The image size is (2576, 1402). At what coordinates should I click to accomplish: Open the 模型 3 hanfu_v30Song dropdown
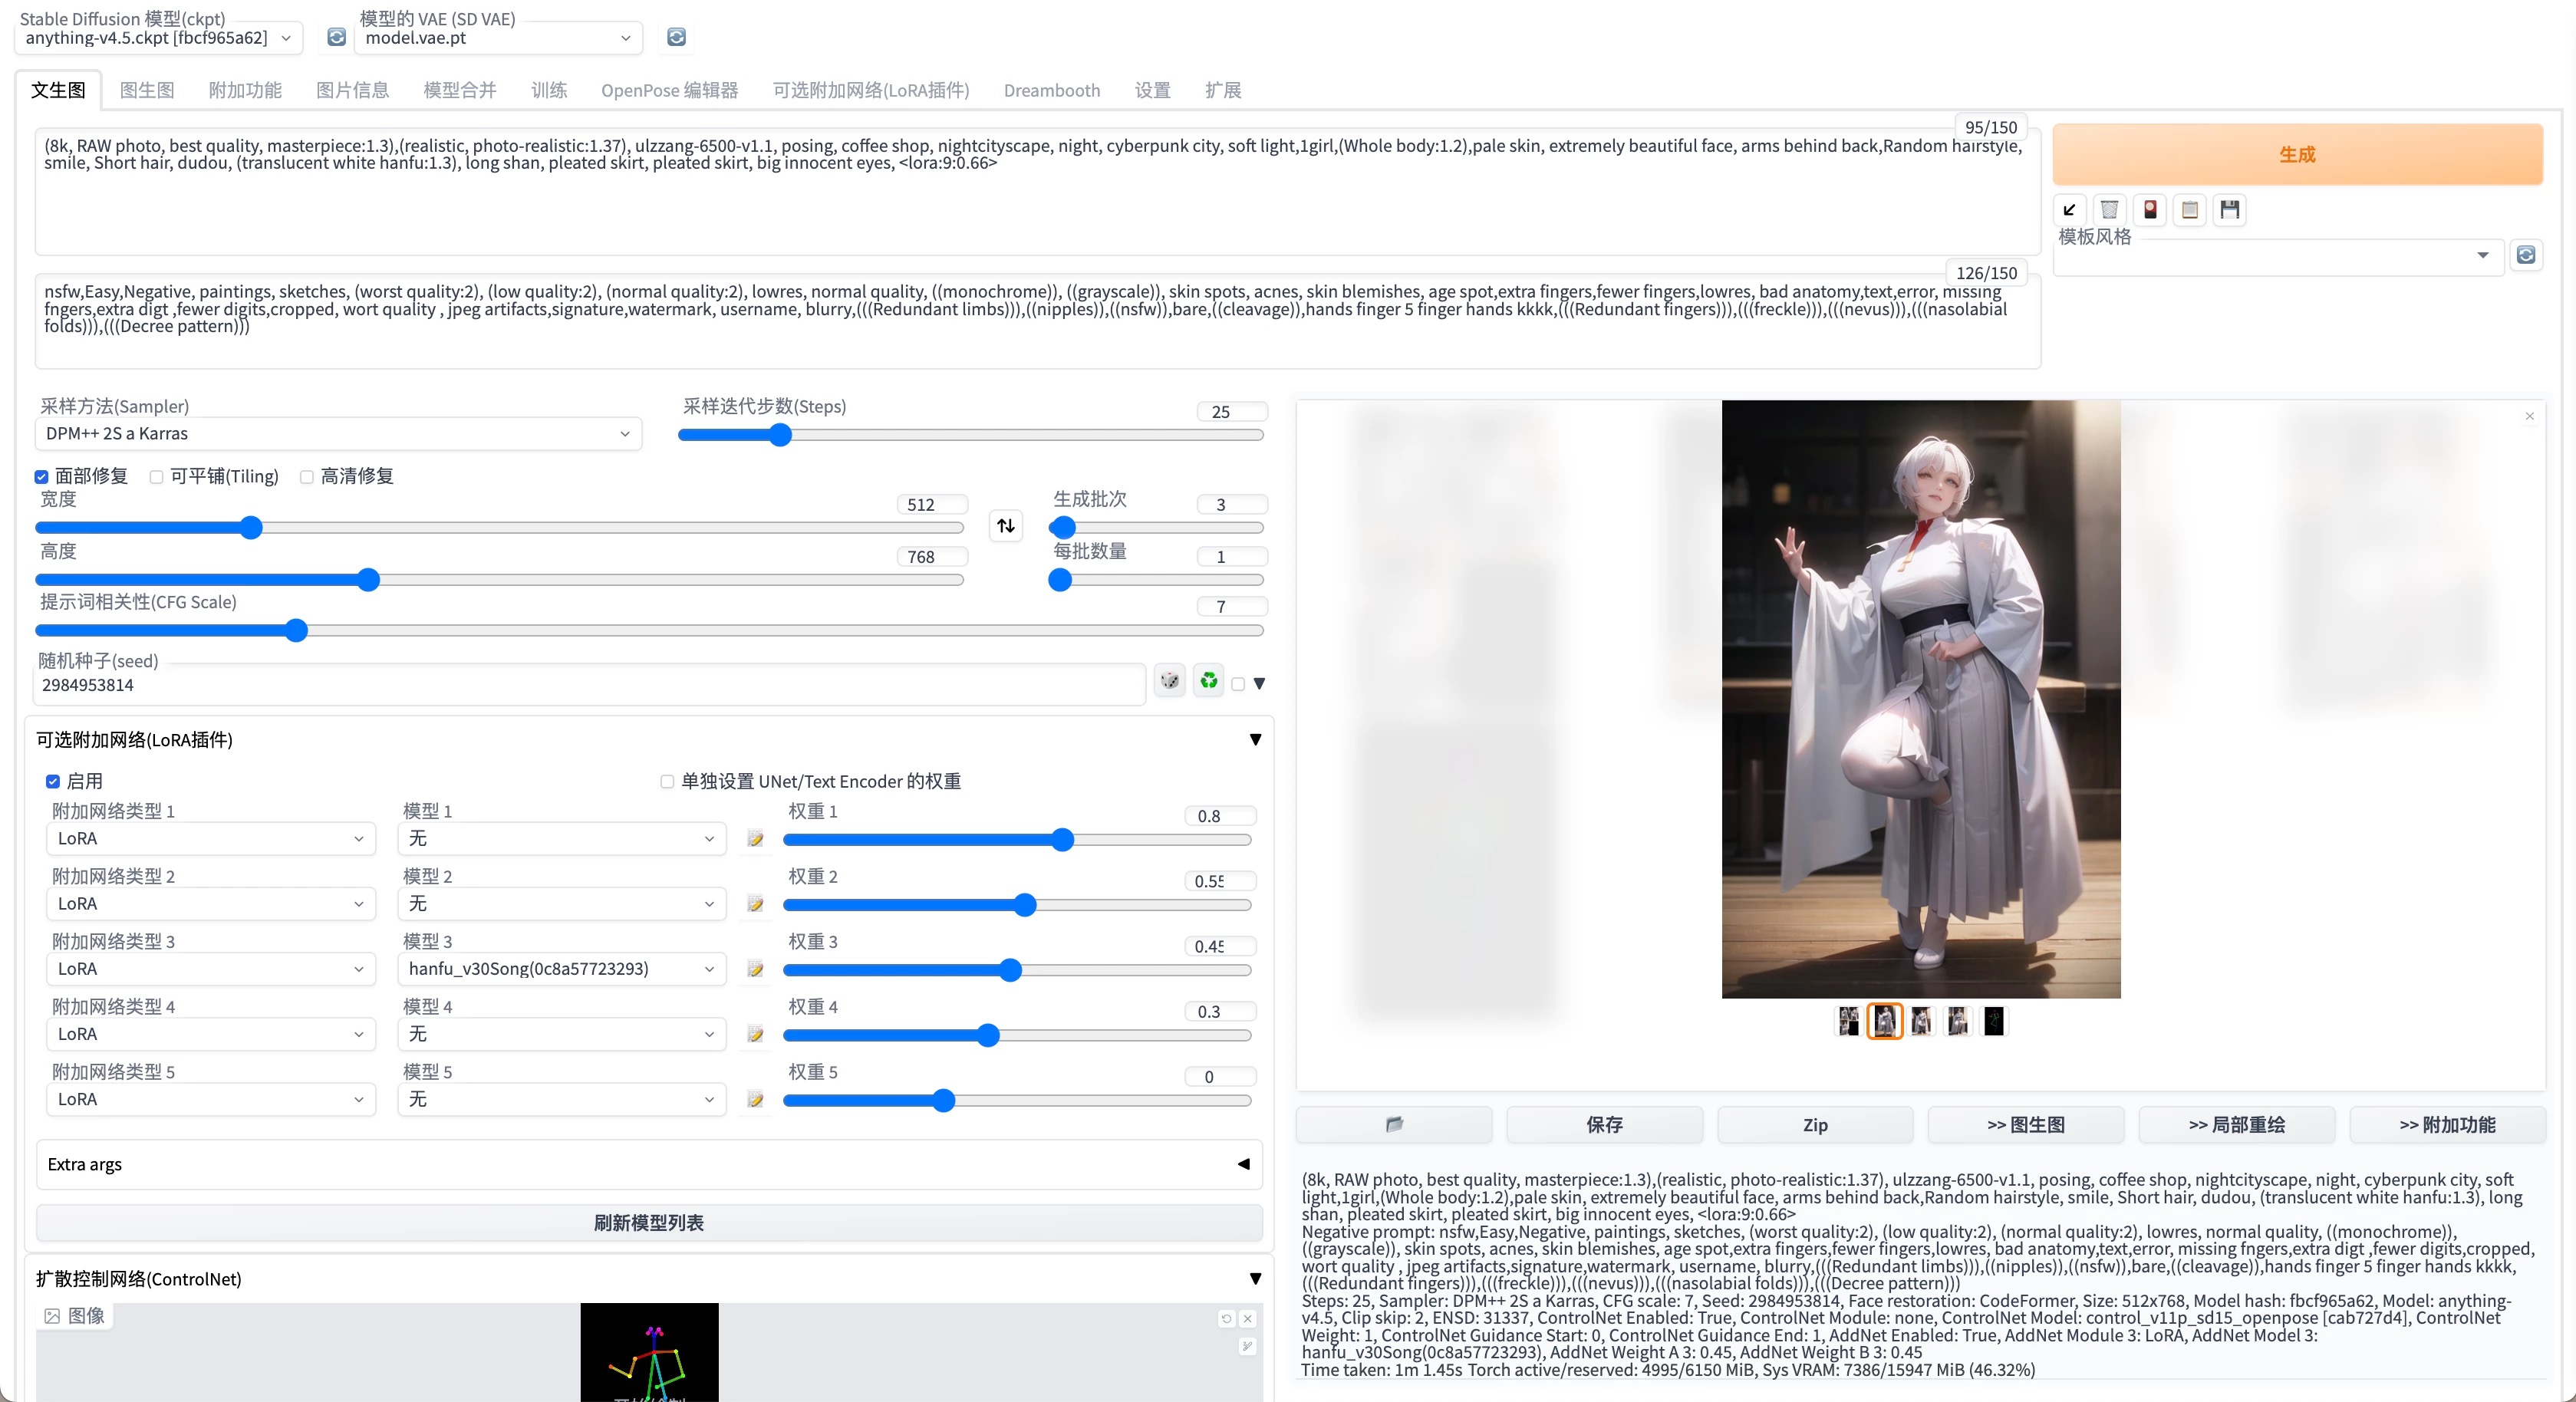(x=561, y=969)
